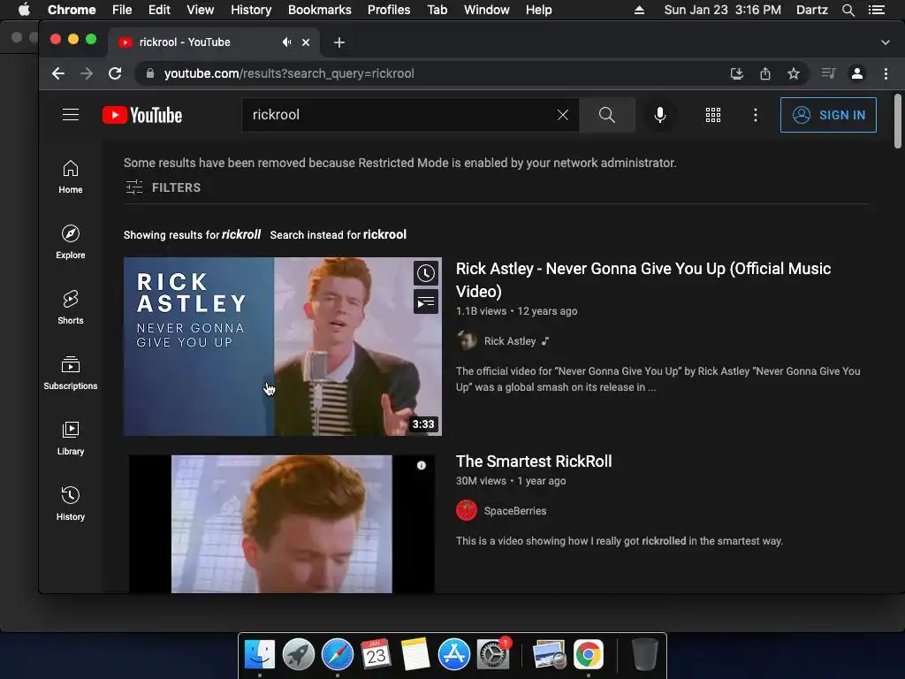Open the YouTube hamburger guide menu
The height and width of the screenshot is (679, 905).
click(x=71, y=115)
